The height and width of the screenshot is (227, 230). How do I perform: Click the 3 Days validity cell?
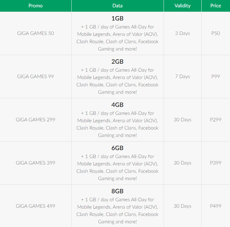pos(182,33)
